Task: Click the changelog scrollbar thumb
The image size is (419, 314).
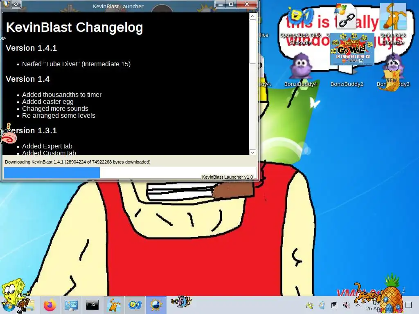Action: click(252, 41)
